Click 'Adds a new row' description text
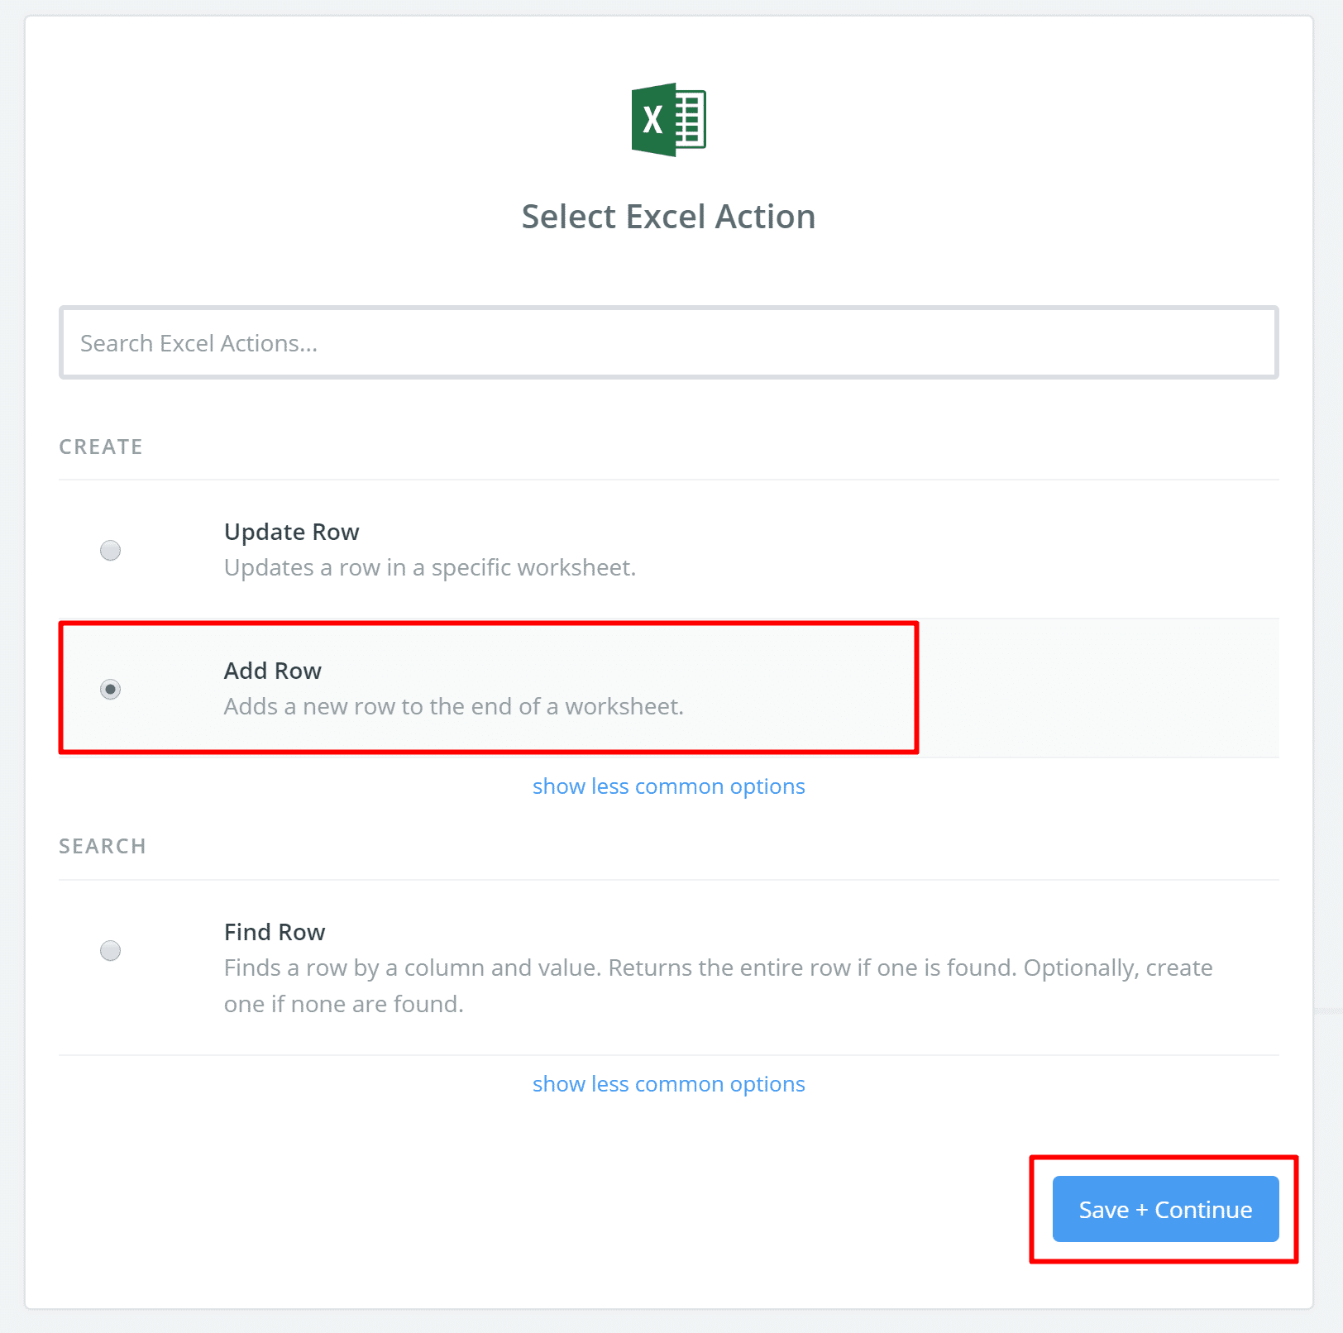1343x1333 pixels. (453, 707)
